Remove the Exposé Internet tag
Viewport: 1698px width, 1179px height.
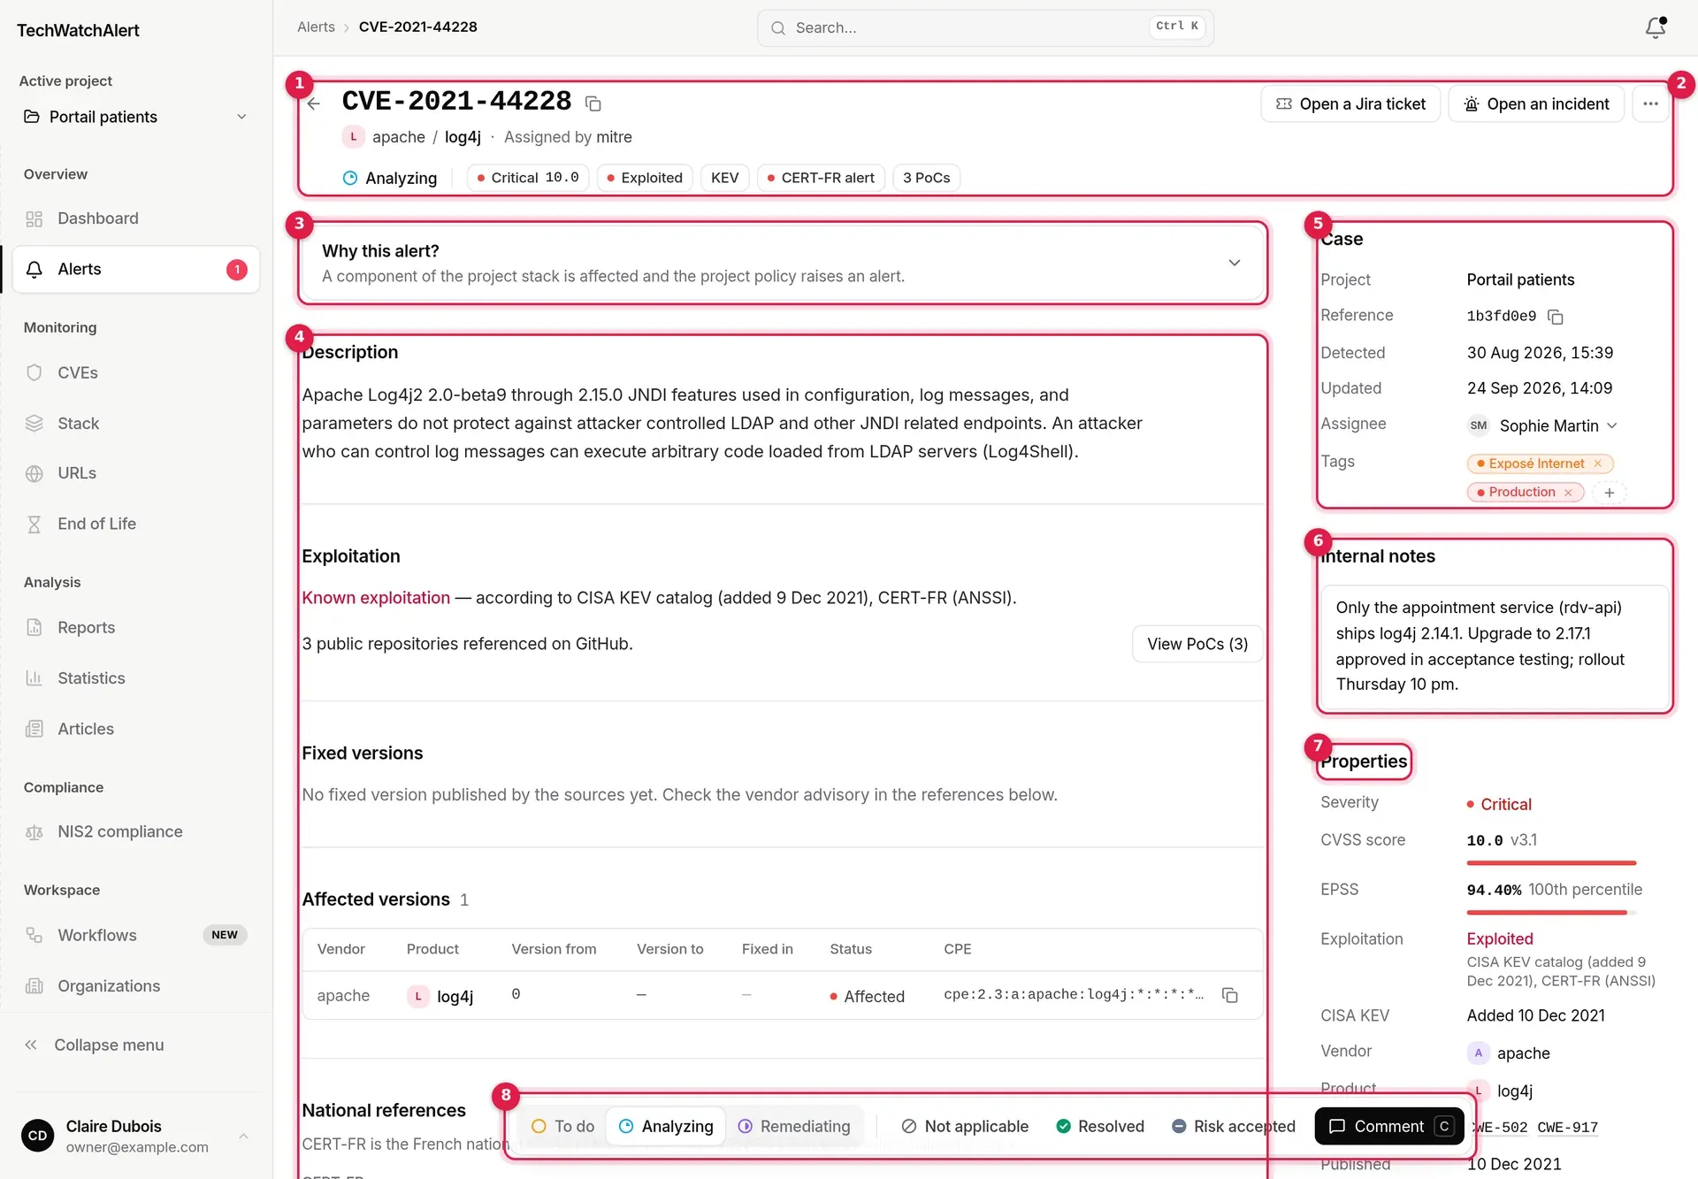pos(1598,463)
